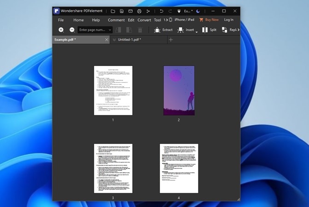
Task: Open the Home tab
Action: (78, 20)
